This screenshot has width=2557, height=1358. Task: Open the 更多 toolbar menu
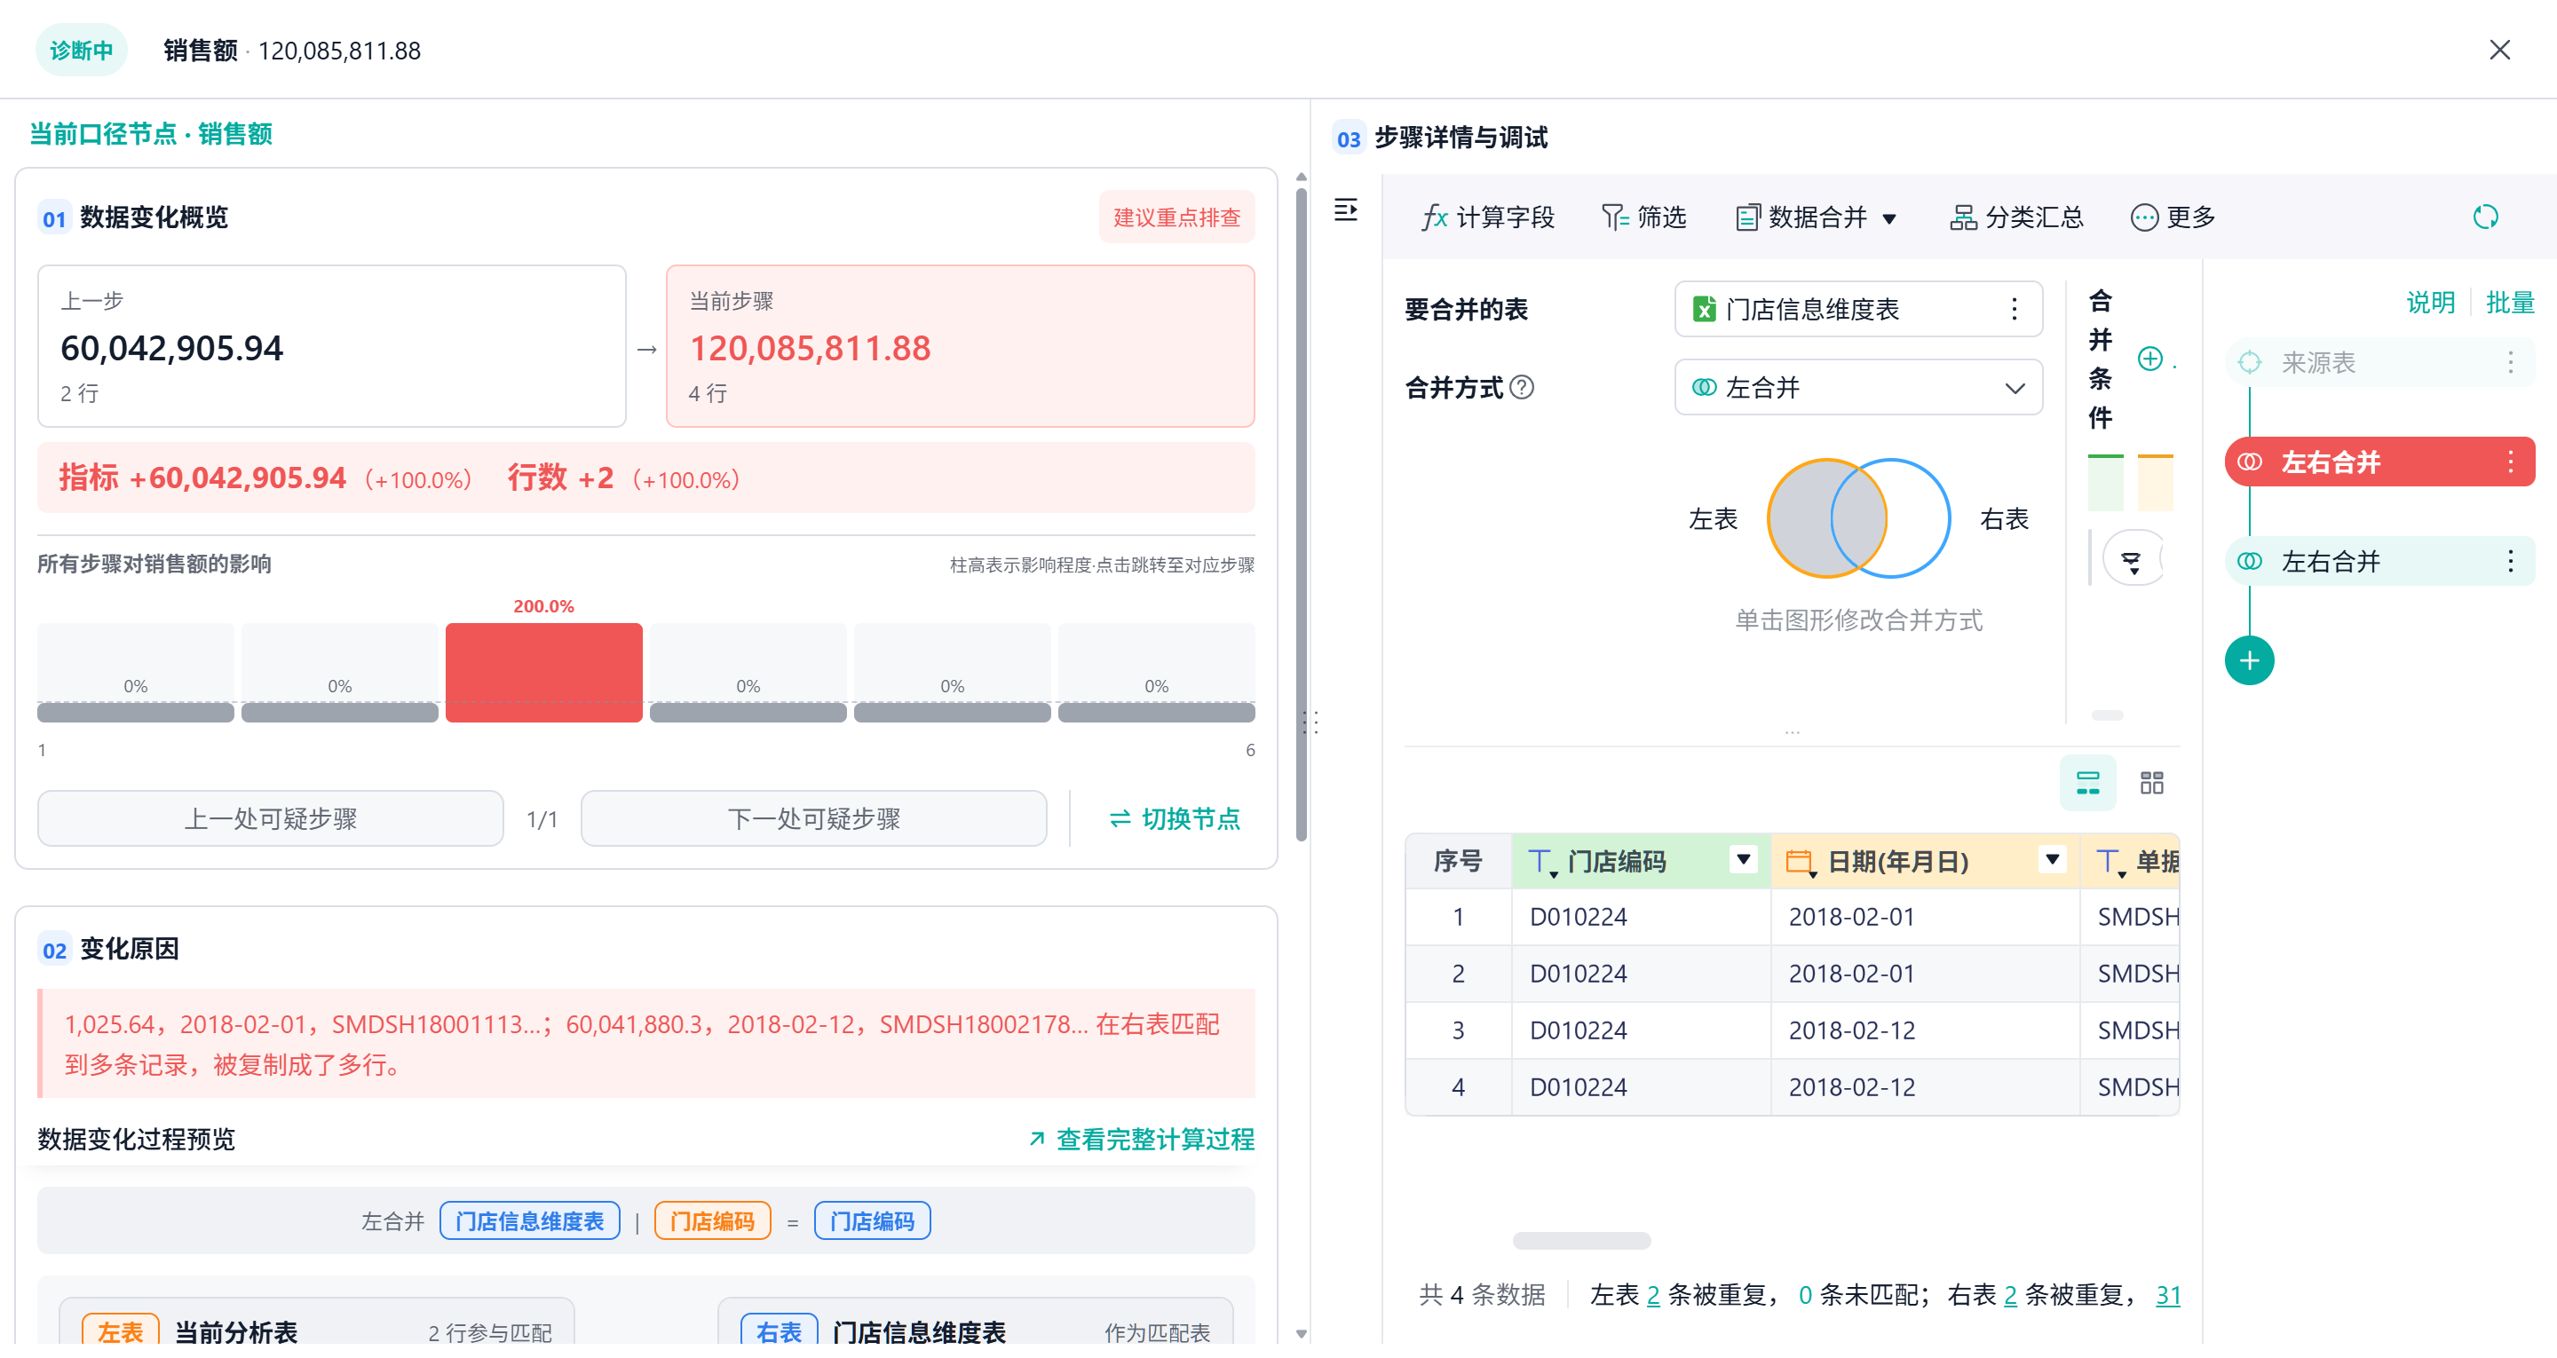2173,217
